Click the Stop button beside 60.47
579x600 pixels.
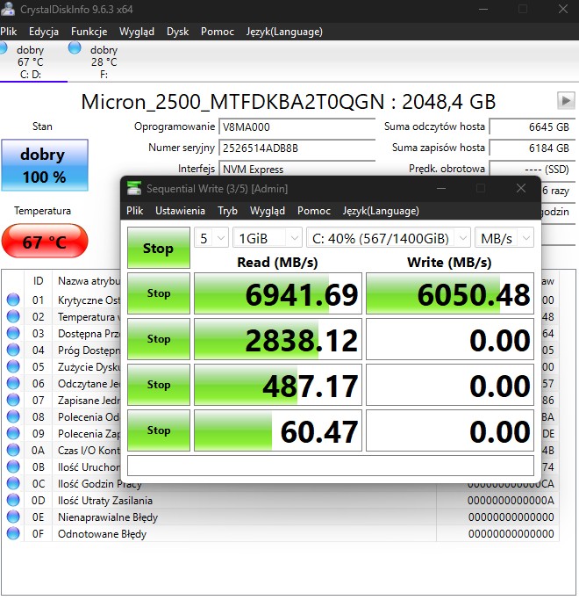pos(159,430)
